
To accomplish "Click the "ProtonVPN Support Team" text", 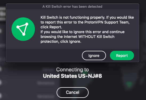I will coord(107,22).
